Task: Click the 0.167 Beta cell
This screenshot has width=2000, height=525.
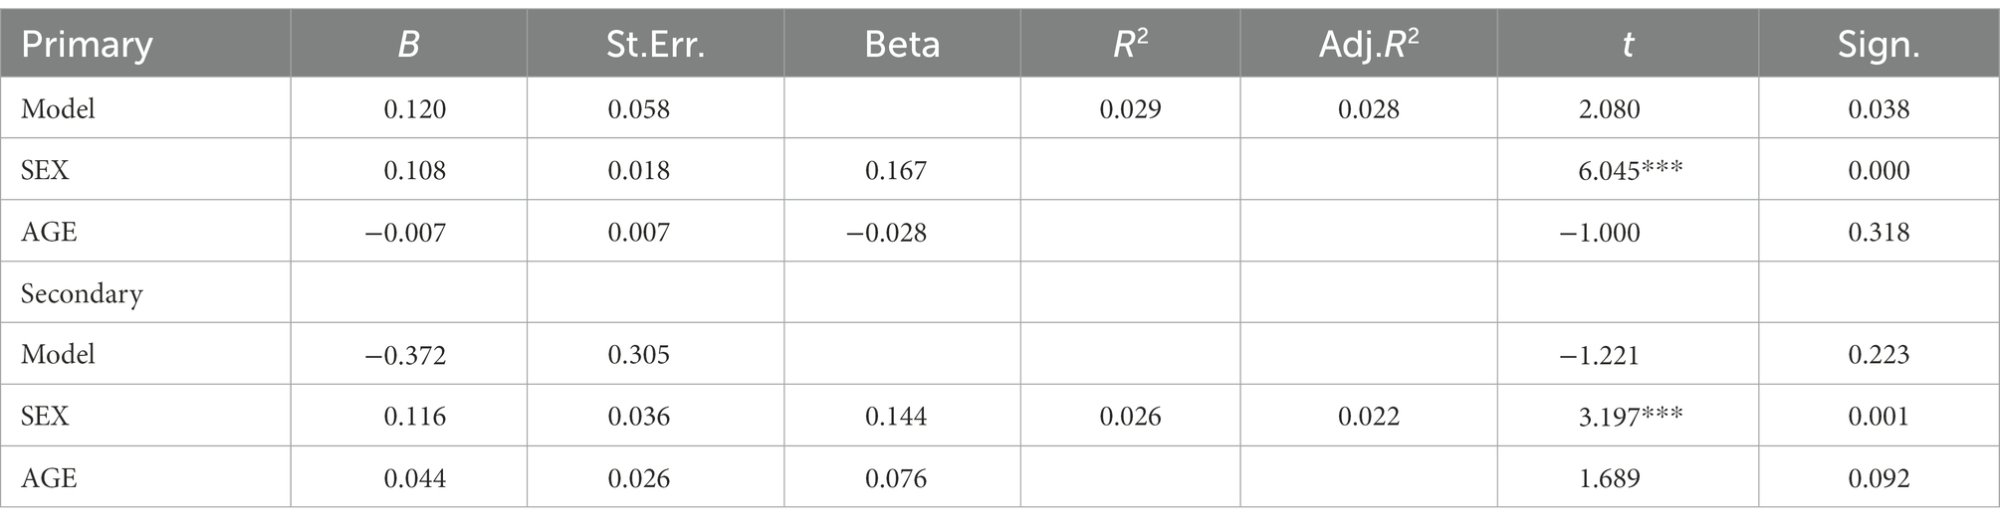Action: (896, 170)
